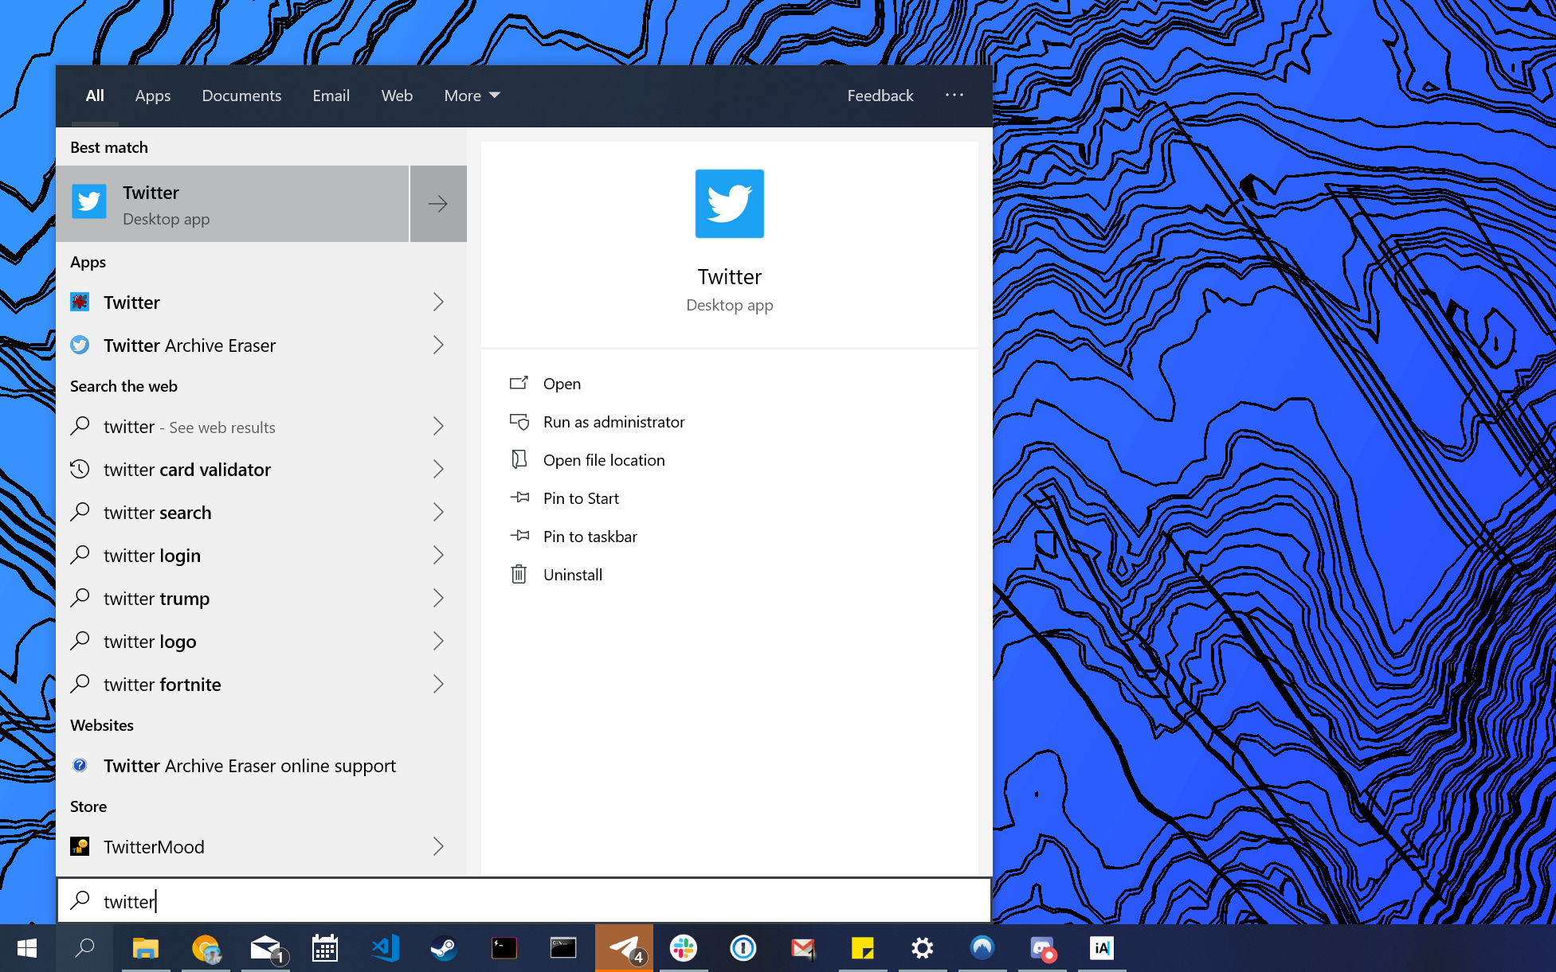Switch to the Apps search tab
This screenshot has width=1556, height=972.
click(x=153, y=96)
